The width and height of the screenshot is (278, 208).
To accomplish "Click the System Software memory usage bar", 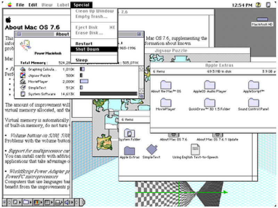I will (x=108, y=93).
